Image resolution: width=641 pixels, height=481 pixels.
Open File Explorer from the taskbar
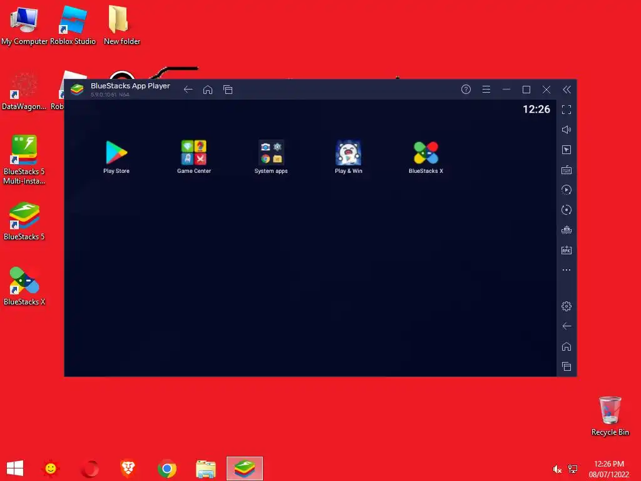[x=205, y=468]
